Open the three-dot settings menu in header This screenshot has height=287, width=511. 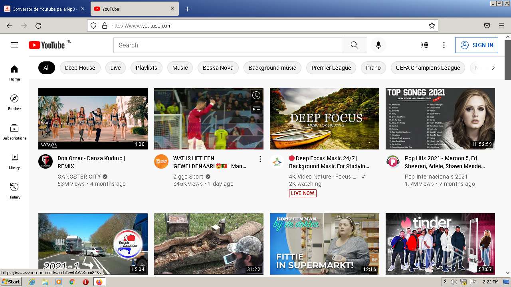[x=444, y=45]
